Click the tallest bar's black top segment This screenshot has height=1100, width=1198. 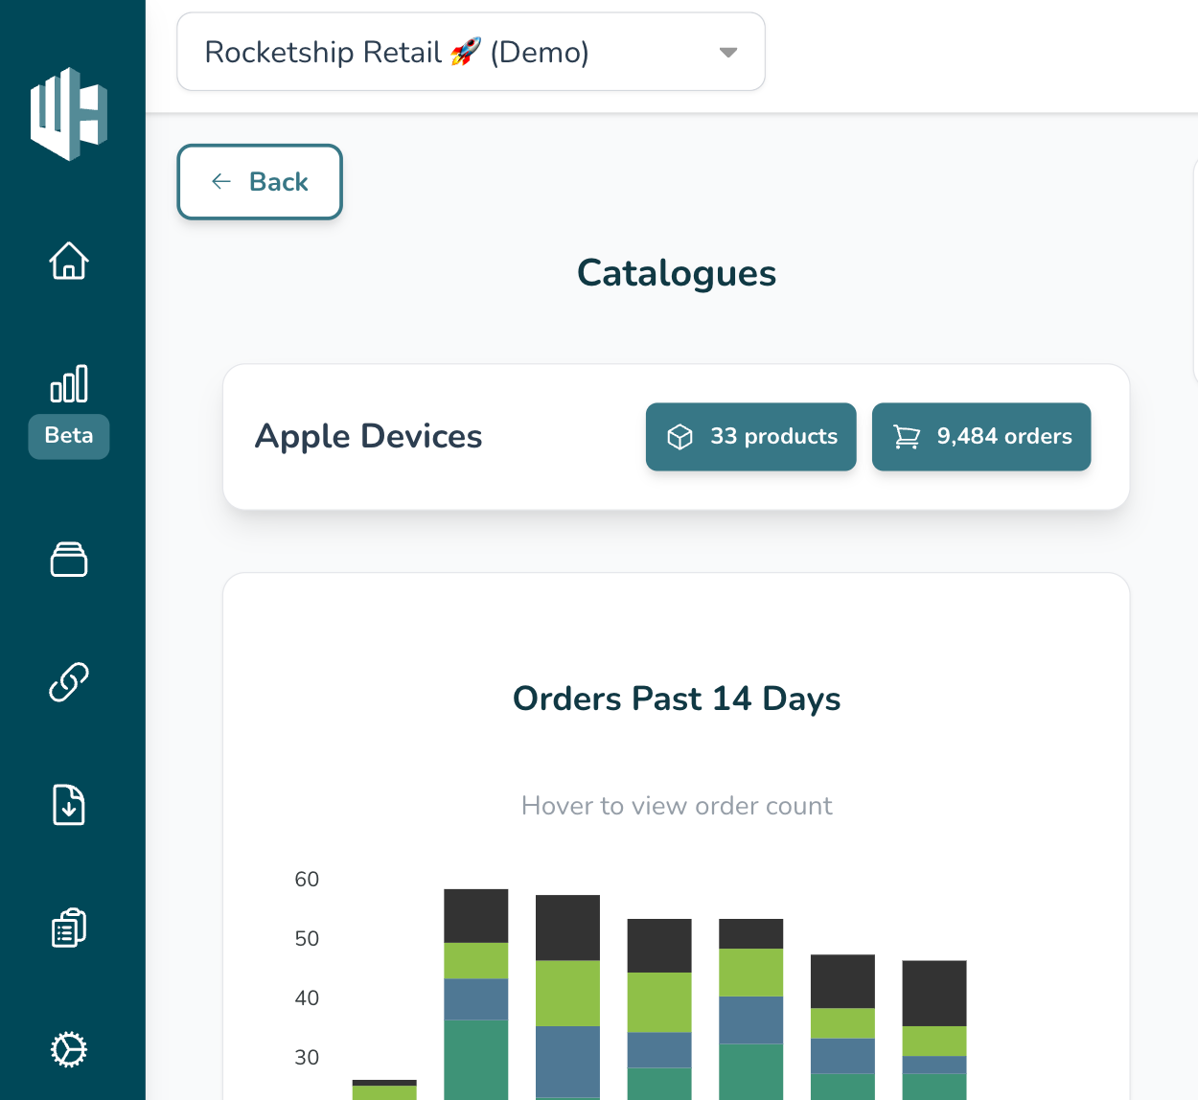[x=476, y=916]
